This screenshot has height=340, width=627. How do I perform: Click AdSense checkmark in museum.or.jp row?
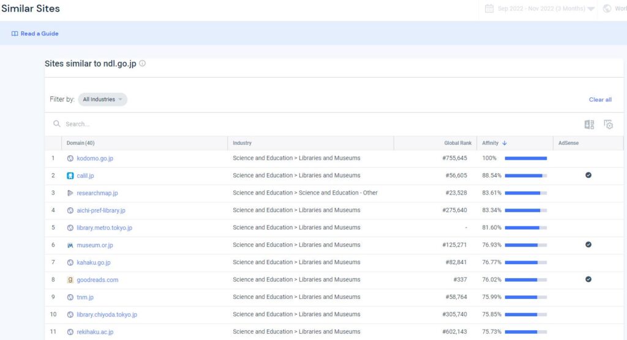(588, 245)
